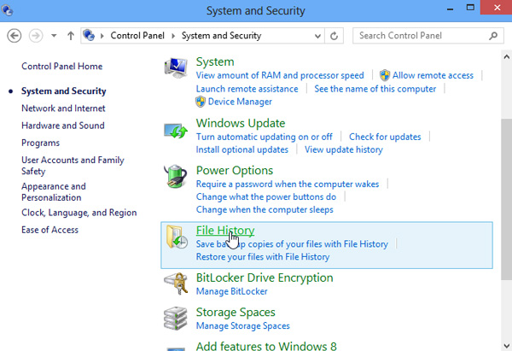Expand the arrow after Control Panel breadcrumb
Image resolution: width=512 pixels, height=351 pixels.
[173, 36]
